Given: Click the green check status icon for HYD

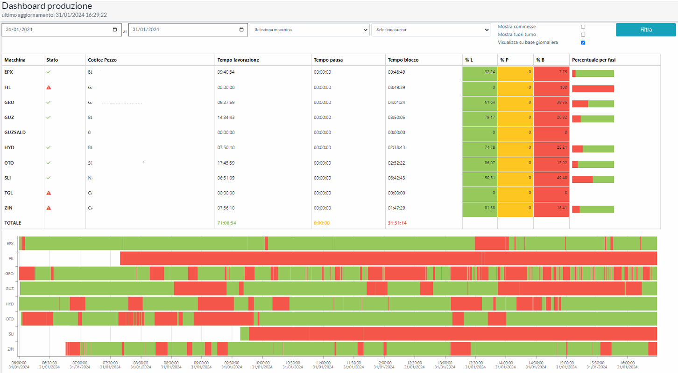Looking at the screenshot, I should point(49,147).
